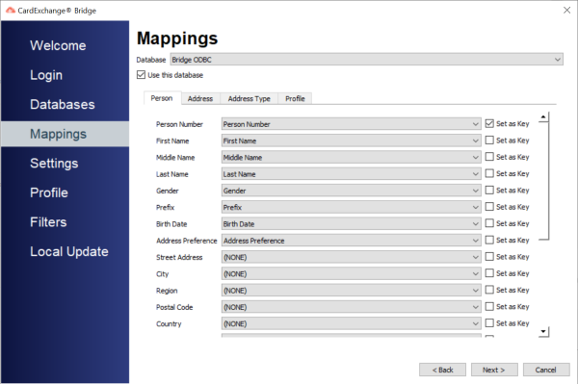578x384 pixels.
Task: Open Local Update in the sidebar
Action: click(x=69, y=251)
